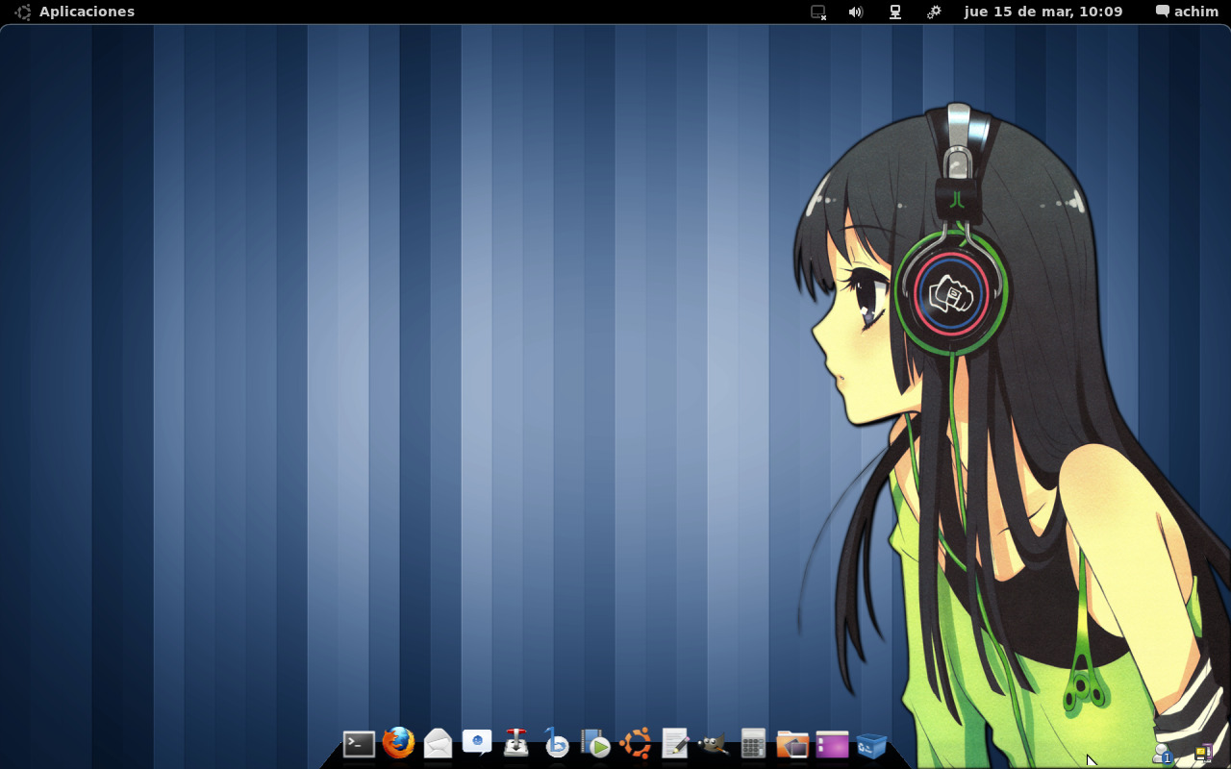
Task: Click the orange Ubuntu logo dock icon
Action: pyautogui.click(x=635, y=743)
